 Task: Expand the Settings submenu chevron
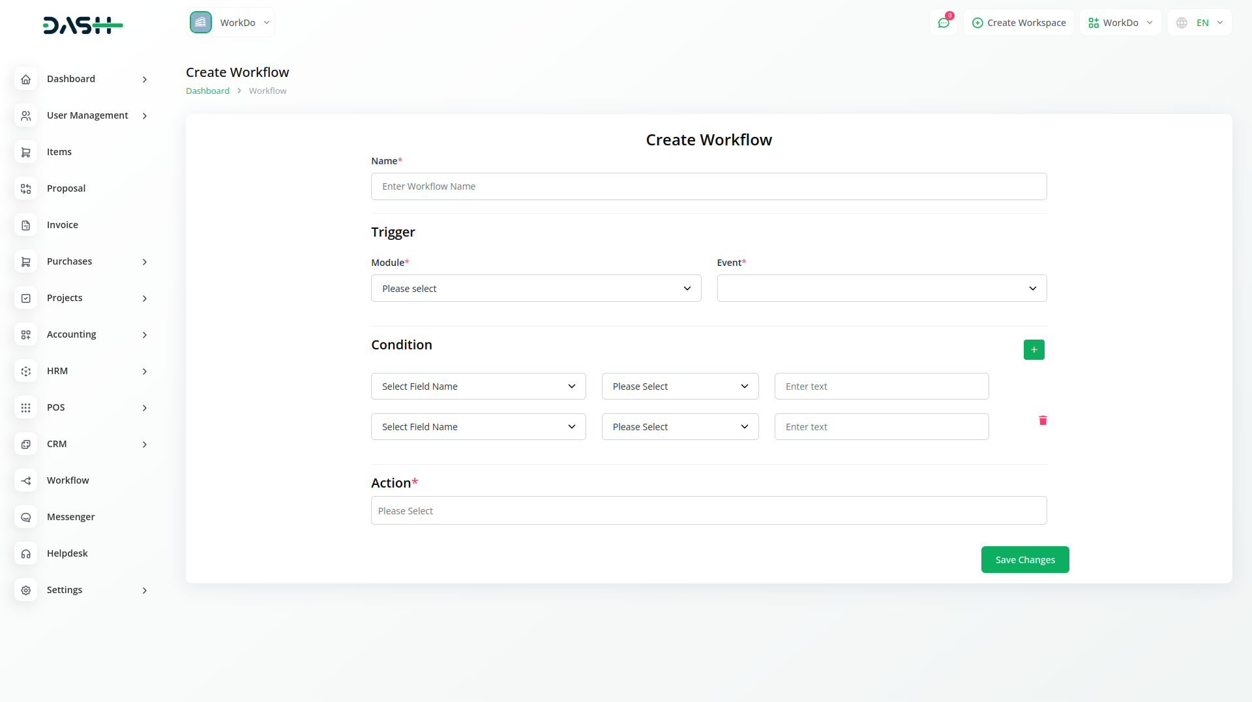pyautogui.click(x=145, y=591)
